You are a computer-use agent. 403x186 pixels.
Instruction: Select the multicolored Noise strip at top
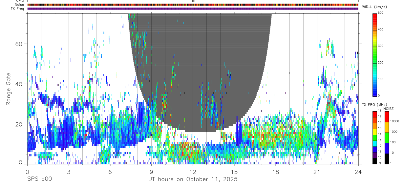[193, 5]
